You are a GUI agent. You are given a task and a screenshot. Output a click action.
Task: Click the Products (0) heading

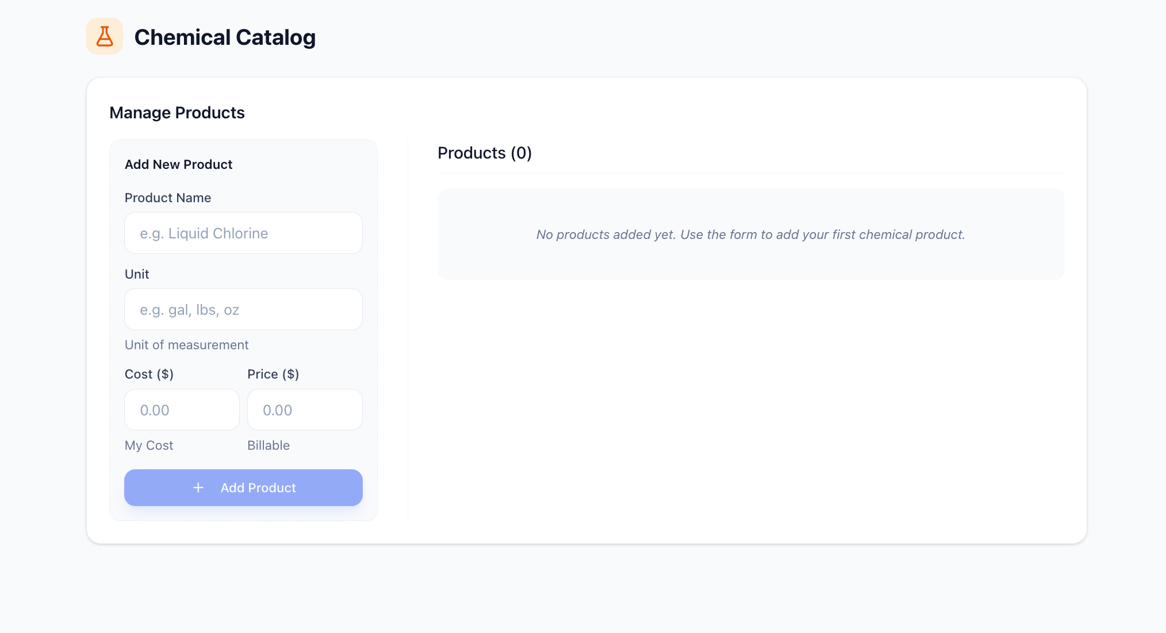[x=485, y=153]
